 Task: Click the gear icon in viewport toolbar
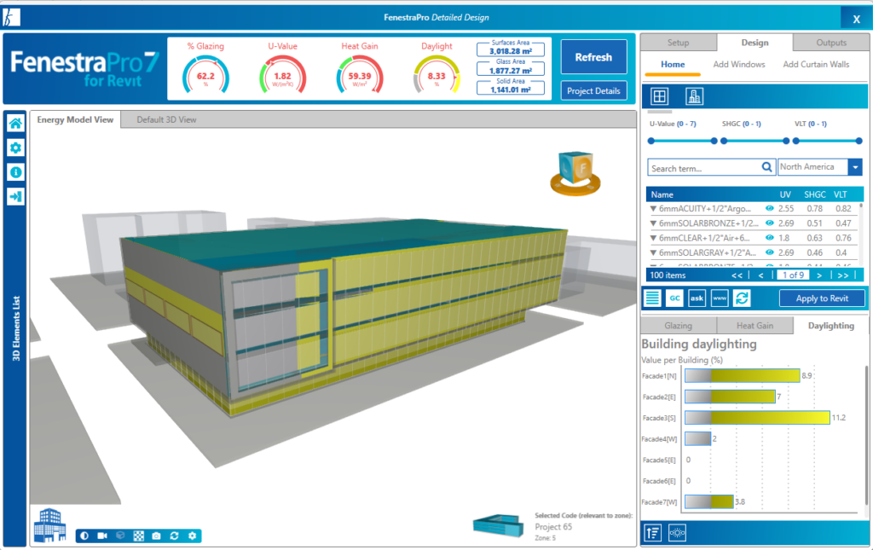[x=192, y=536]
